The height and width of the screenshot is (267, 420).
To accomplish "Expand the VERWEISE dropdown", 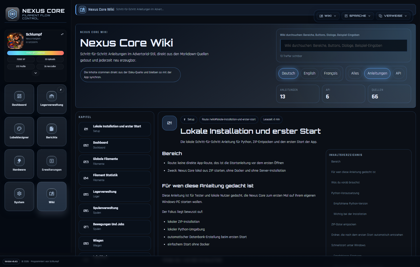I will (x=393, y=16).
